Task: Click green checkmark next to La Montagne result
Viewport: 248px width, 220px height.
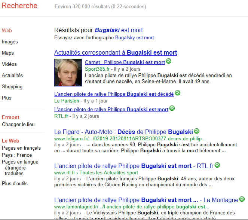Action: [242, 199]
